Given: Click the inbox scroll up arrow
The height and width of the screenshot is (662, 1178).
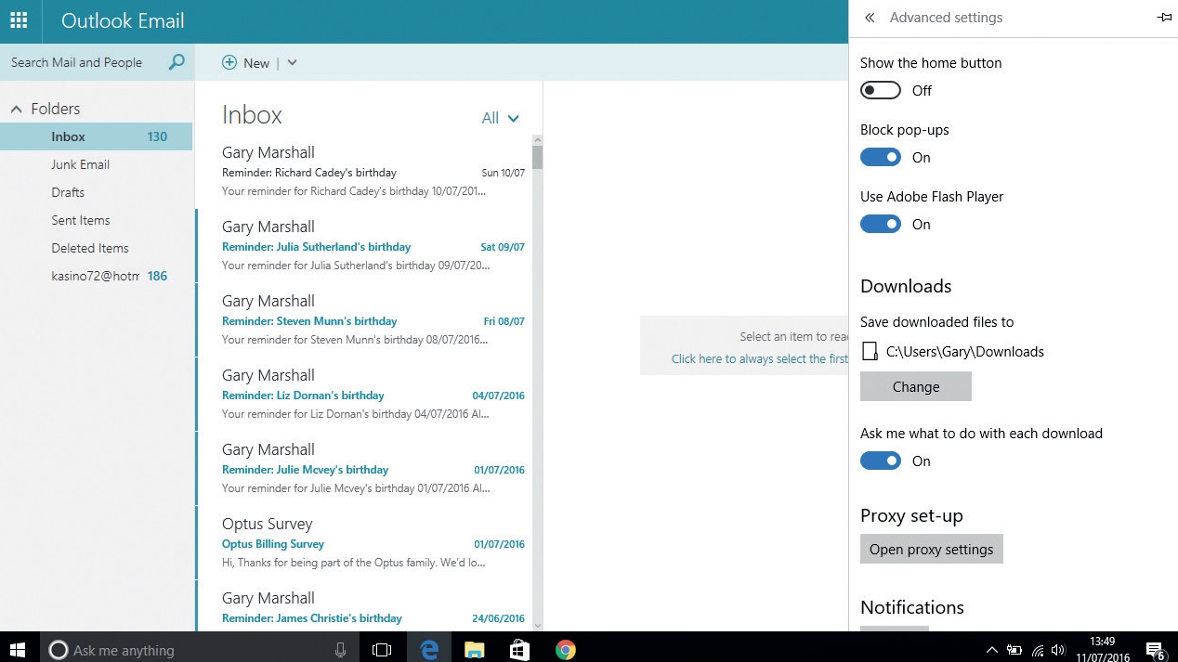Looking at the screenshot, I should click(537, 139).
